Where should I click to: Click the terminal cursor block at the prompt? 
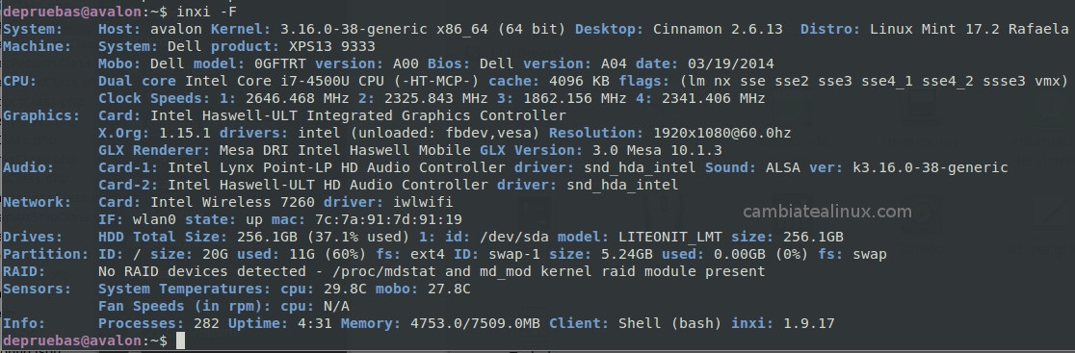pos(180,340)
